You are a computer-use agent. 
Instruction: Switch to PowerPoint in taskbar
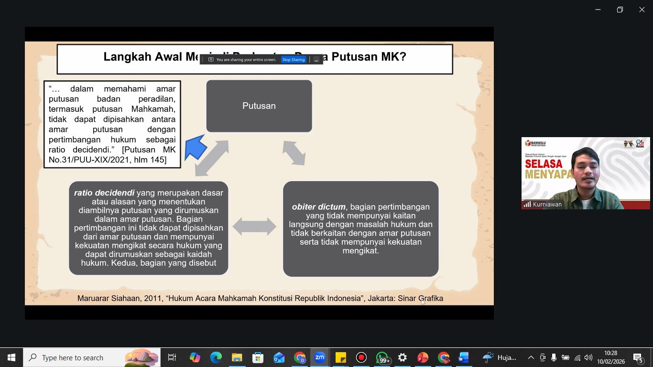point(423,357)
